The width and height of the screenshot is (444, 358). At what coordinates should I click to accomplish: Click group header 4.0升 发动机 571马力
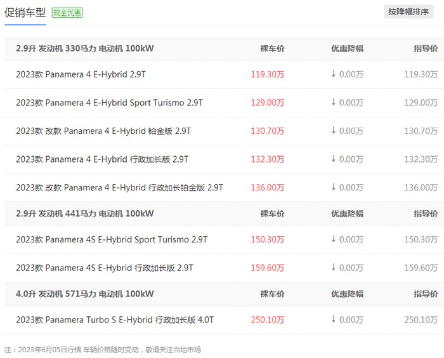coord(84,294)
